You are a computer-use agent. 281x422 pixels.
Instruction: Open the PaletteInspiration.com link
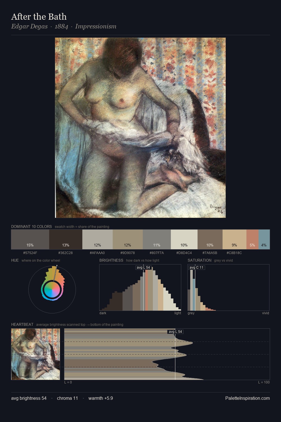tap(248, 398)
